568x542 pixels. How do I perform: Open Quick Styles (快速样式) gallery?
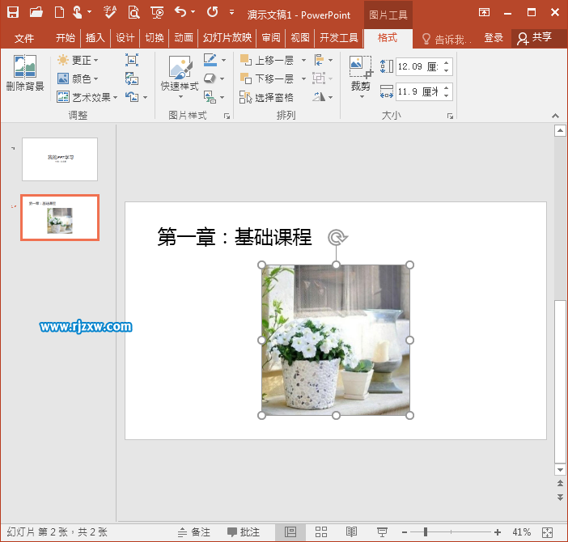point(180,77)
